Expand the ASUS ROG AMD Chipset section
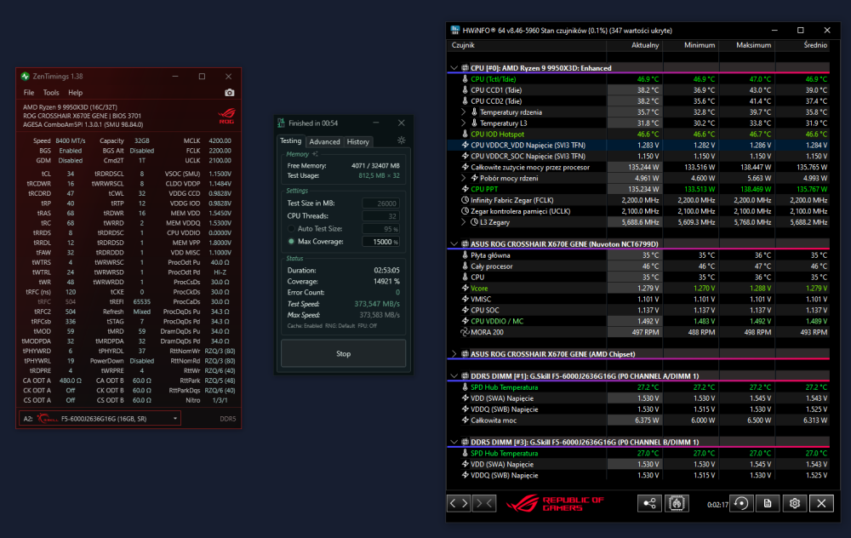 click(454, 354)
